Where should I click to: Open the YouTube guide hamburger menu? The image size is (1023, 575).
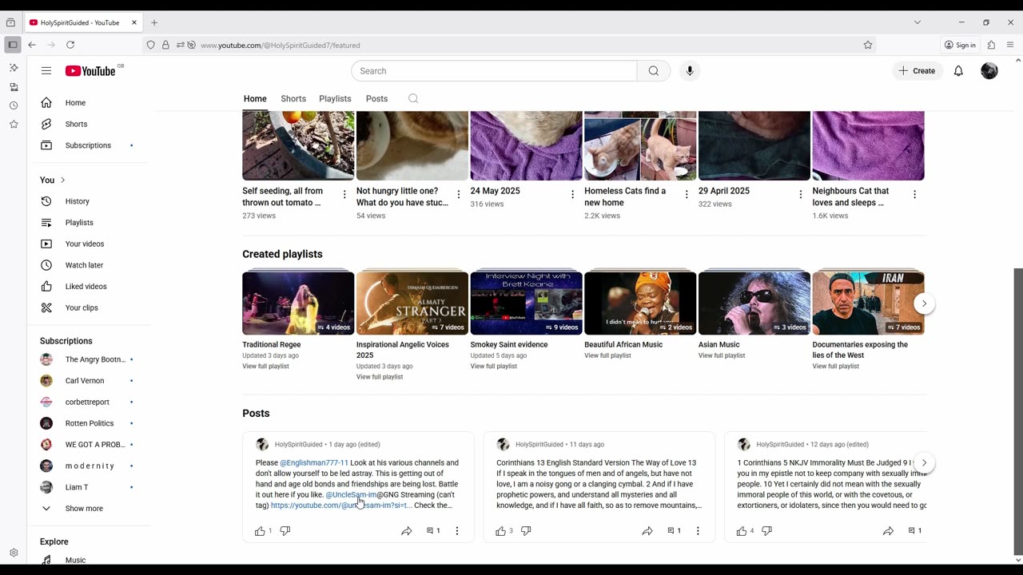tap(46, 71)
